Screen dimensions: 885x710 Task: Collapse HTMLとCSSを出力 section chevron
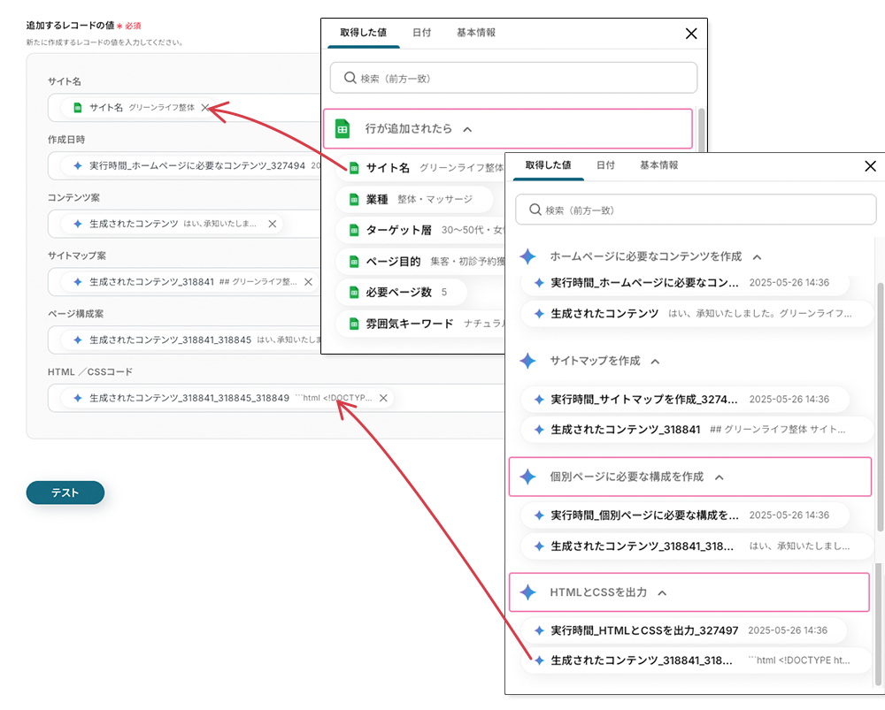tap(662, 593)
